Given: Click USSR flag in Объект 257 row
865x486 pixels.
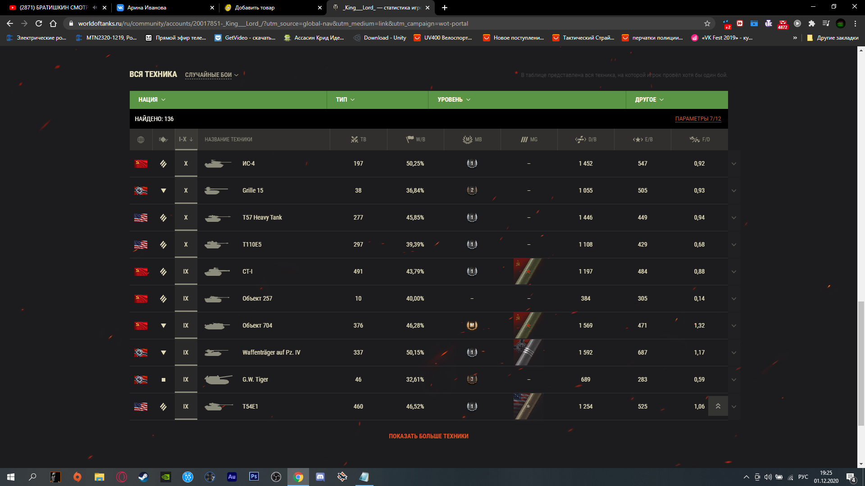Looking at the screenshot, I should coord(141,299).
